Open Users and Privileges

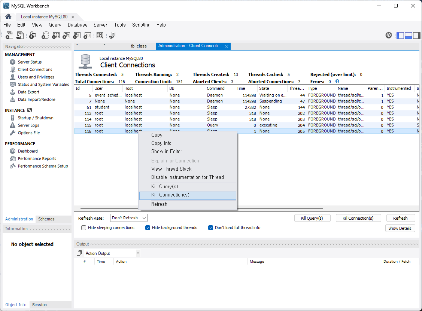[x=36, y=77]
